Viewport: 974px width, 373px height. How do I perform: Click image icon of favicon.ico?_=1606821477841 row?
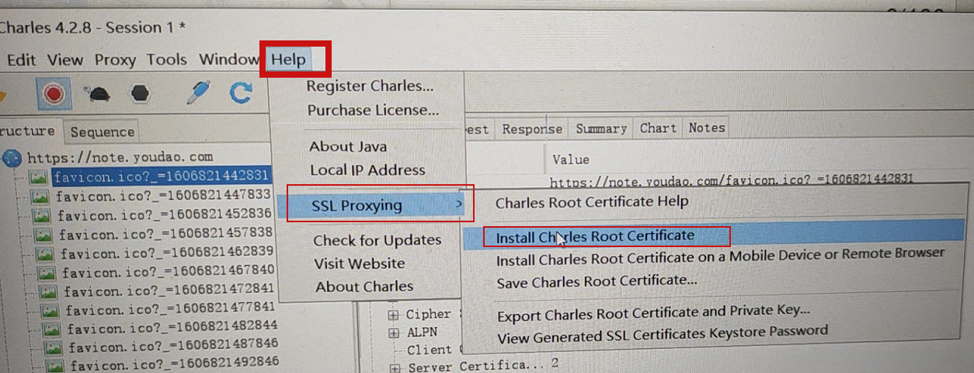50,310
